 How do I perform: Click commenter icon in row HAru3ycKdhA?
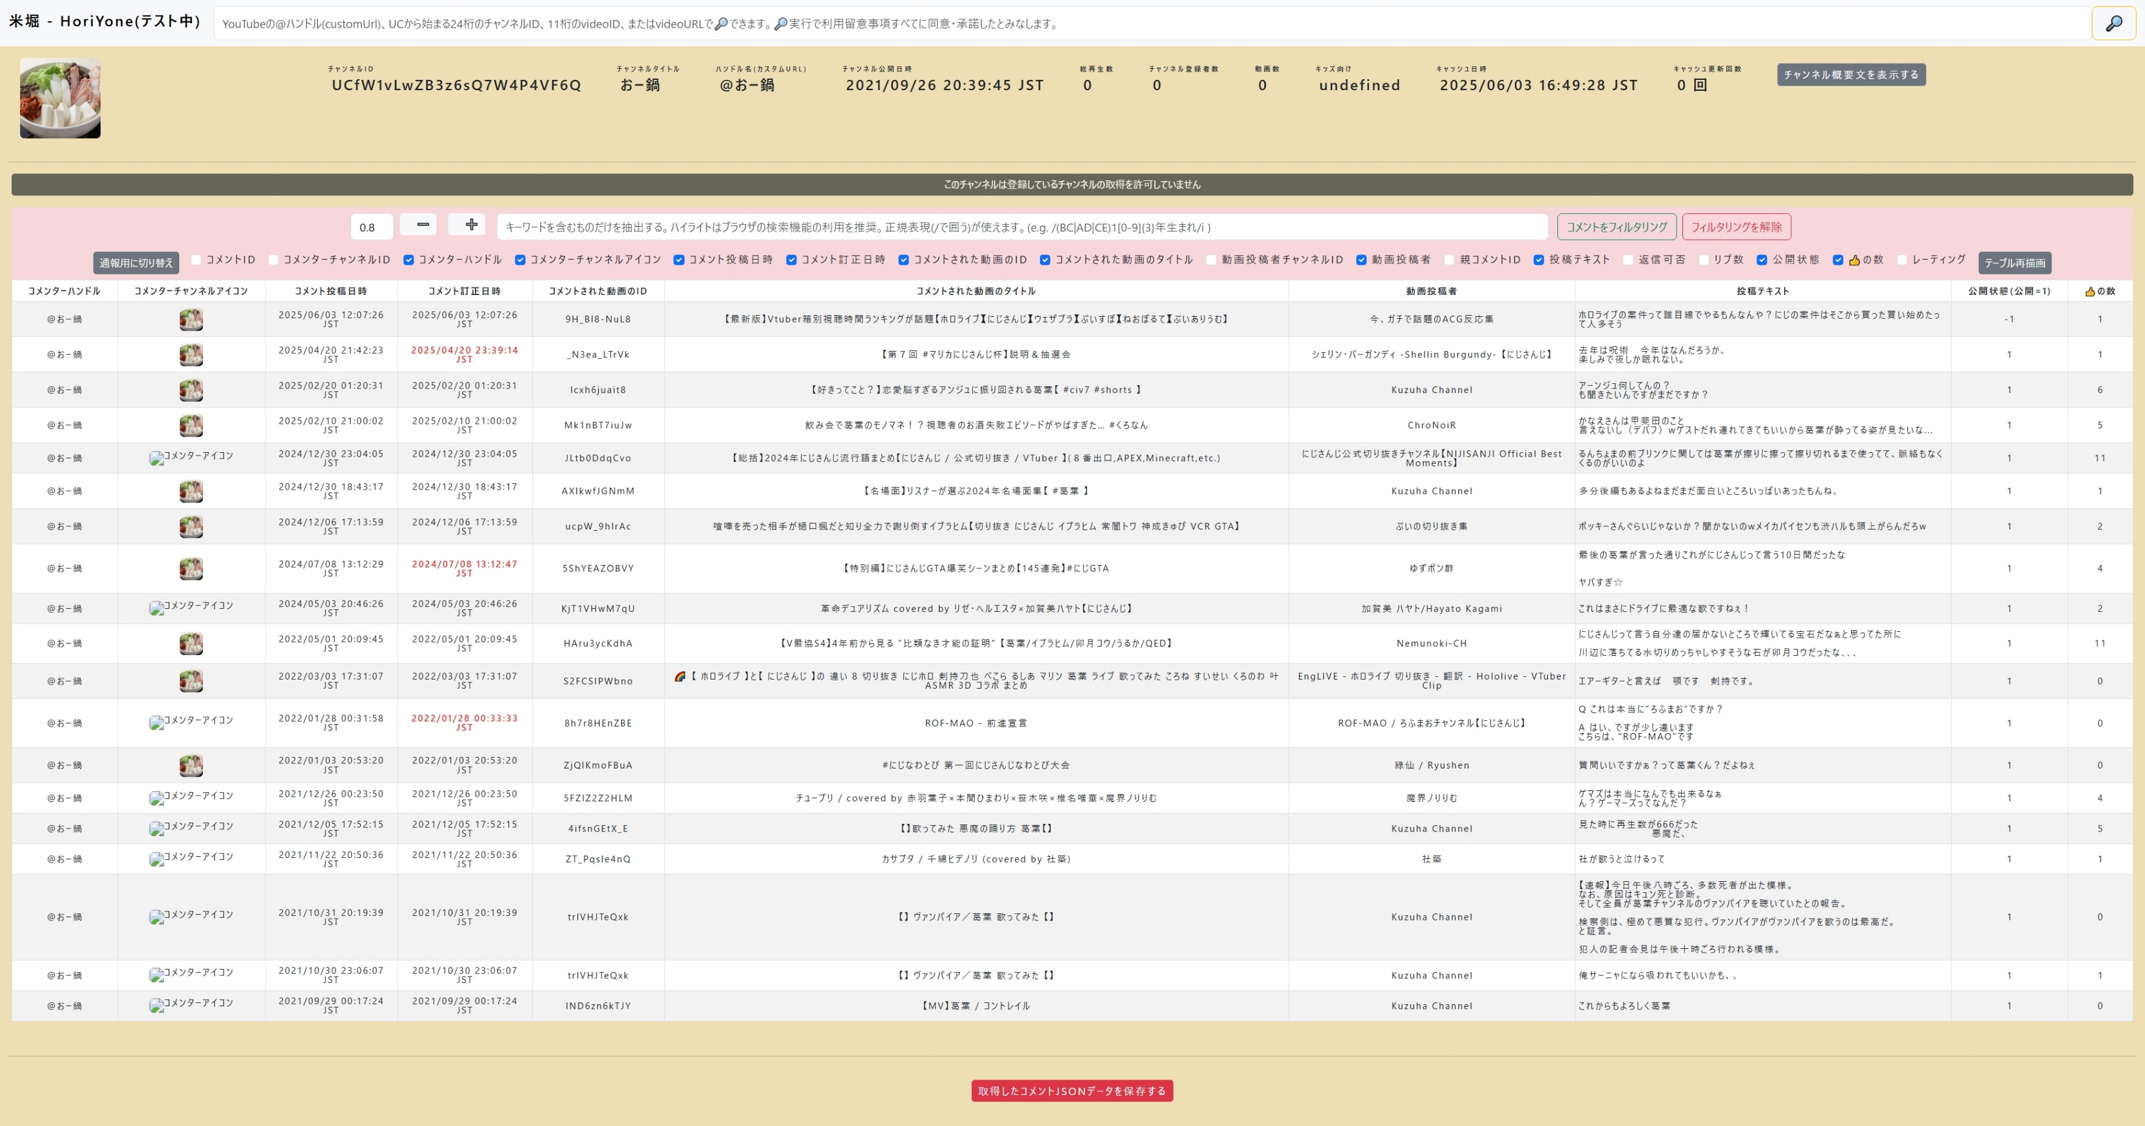[x=191, y=644]
